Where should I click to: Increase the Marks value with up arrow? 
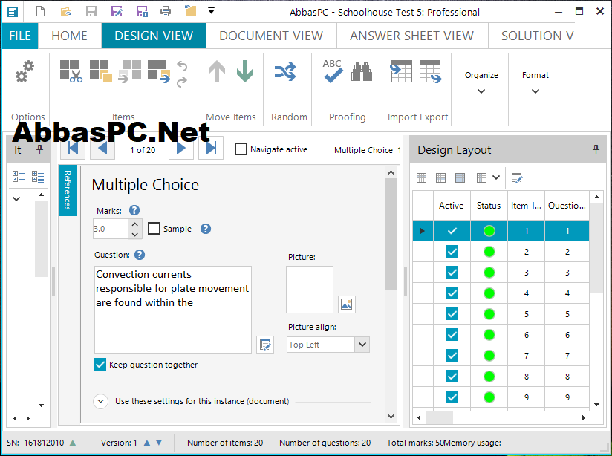tap(134, 224)
